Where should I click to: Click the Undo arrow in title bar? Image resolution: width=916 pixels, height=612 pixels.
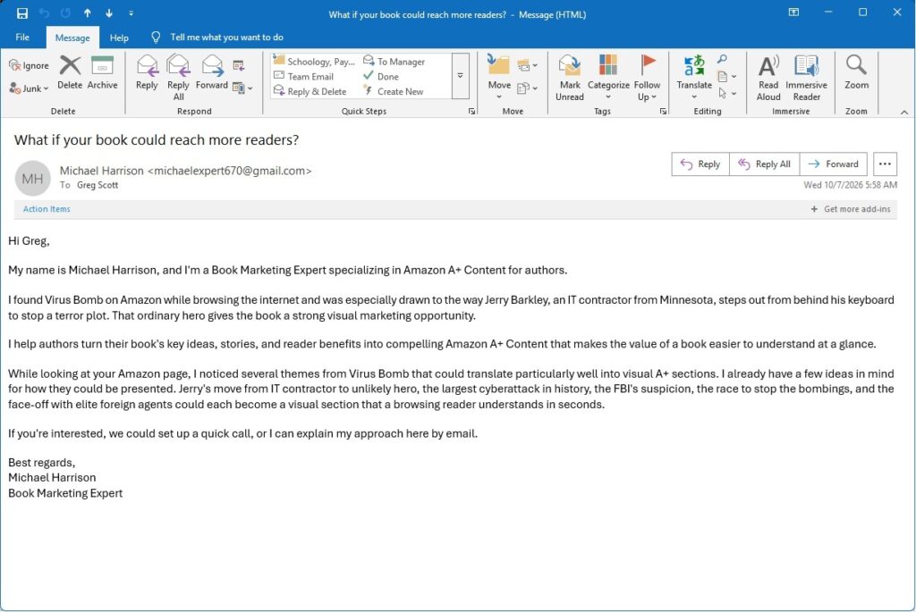tap(44, 13)
